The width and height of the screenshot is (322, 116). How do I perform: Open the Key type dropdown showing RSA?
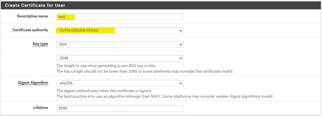[x=120, y=44]
